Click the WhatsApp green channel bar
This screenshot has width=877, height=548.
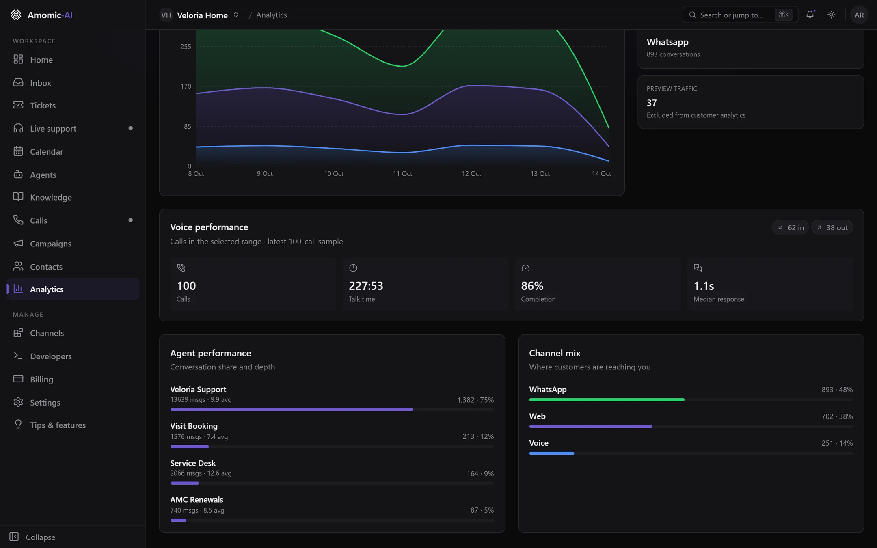click(x=607, y=400)
